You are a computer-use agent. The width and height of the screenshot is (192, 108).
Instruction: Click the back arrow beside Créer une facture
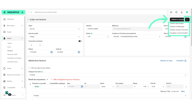coord(28,20)
